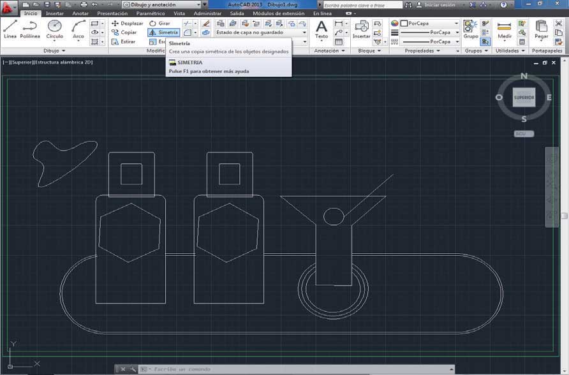Click the Grupo tool icon

click(x=470, y=29)
